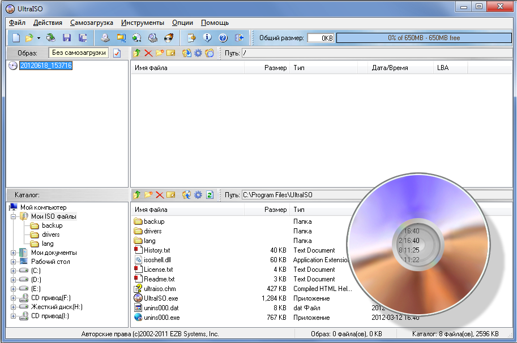
Task: Expand the Жесткий диск(H:) node
Action: click(14, 307)
